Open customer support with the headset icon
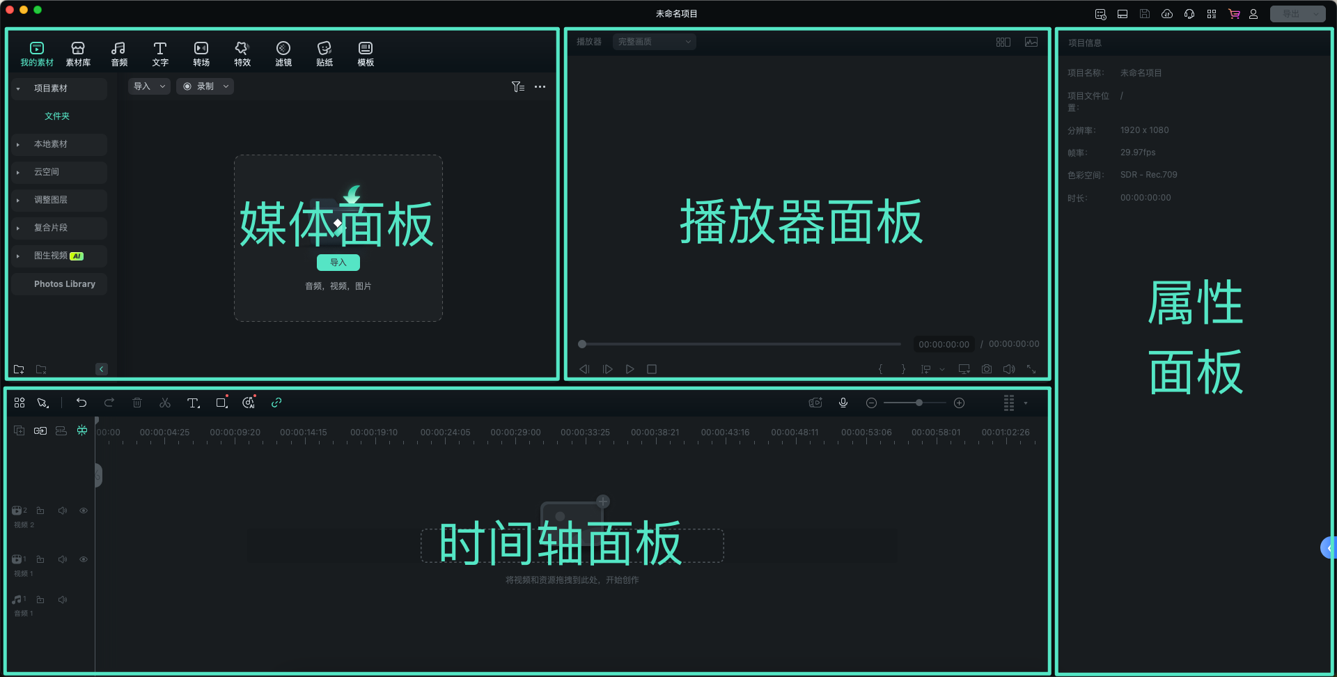Screen dimensions: 1337x677 pyautogui.click(x=1189, y=13)
